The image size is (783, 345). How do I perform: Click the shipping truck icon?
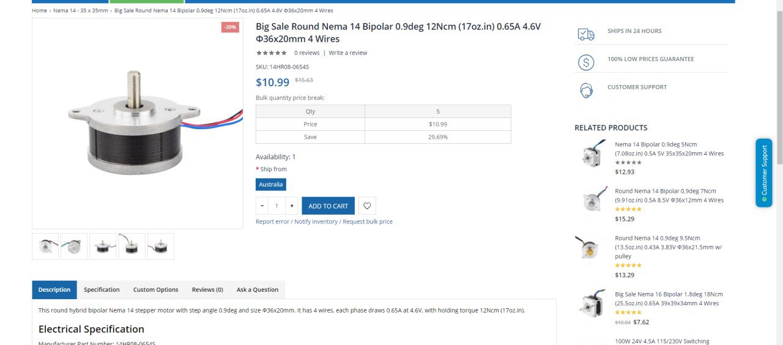(586, 34)
